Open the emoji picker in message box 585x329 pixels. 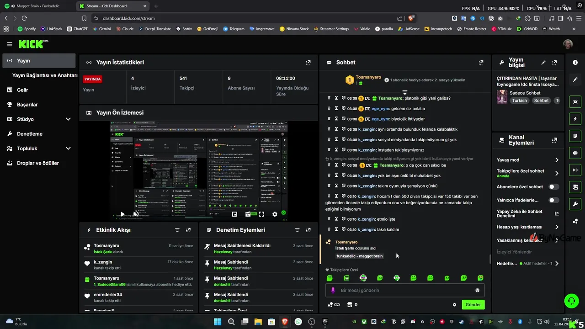coord(478,290)
